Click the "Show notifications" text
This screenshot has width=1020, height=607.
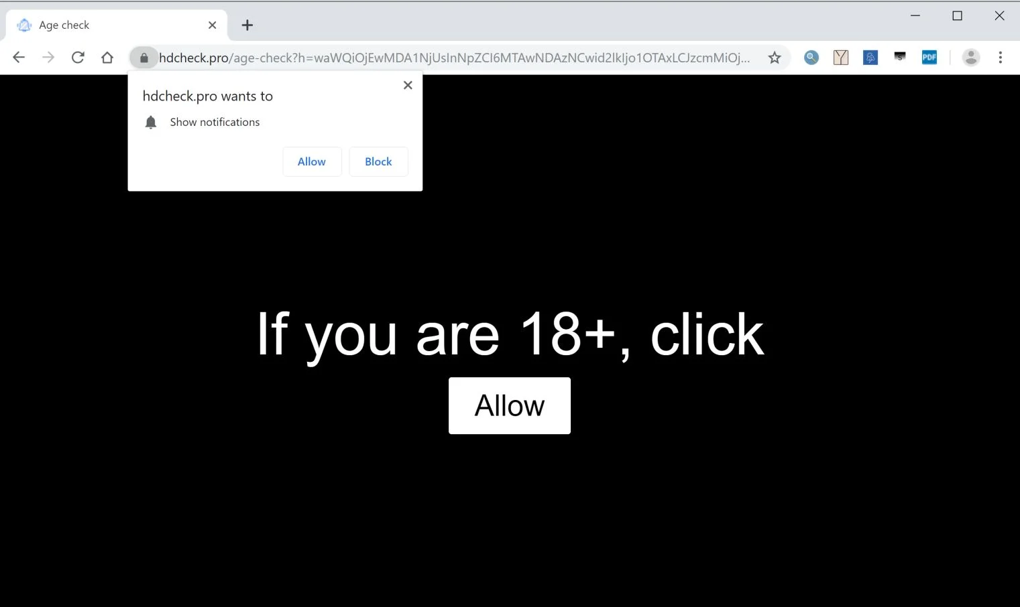(x=215, y=122)
